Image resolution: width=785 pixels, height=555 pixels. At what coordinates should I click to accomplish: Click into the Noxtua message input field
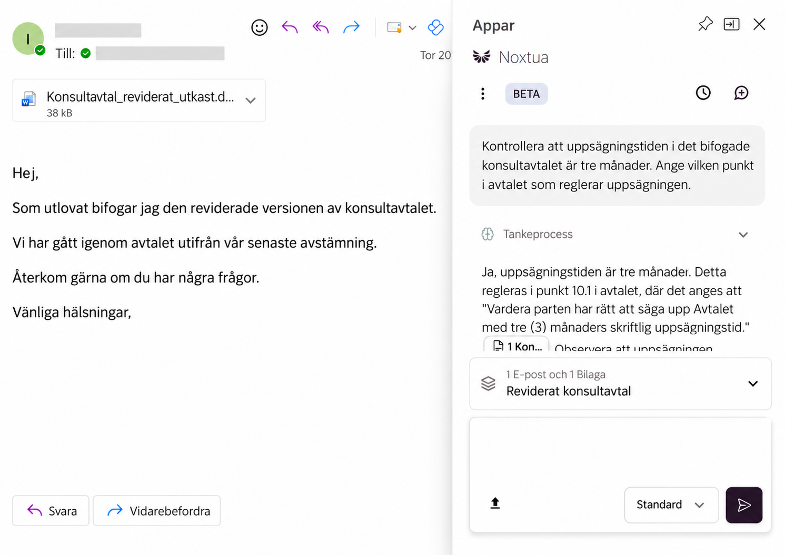click(x=620, y=451)
